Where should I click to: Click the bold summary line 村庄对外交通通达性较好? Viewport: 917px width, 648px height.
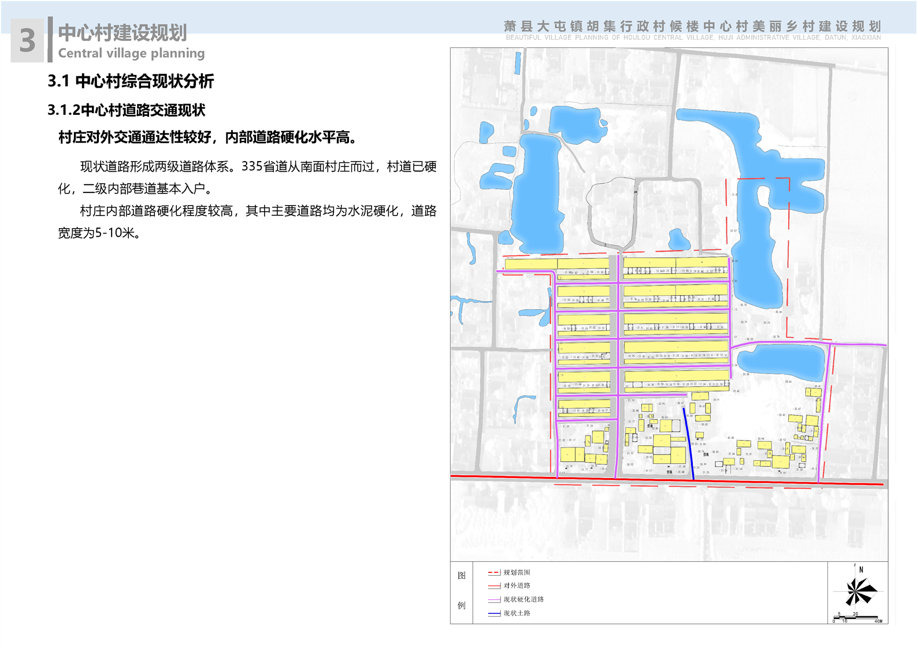209,137
